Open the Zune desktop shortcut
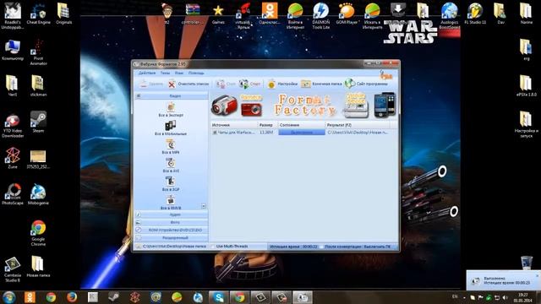541x304 pixels. 13,158
